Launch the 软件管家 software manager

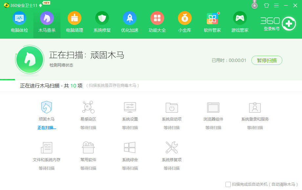pyautogui.click(x=212, y=21)
